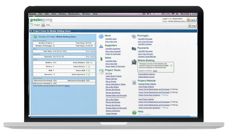Click the green help icon next to Active Donors
The width and height of the screenshot is (227, 137).
[x=89, y=67]
